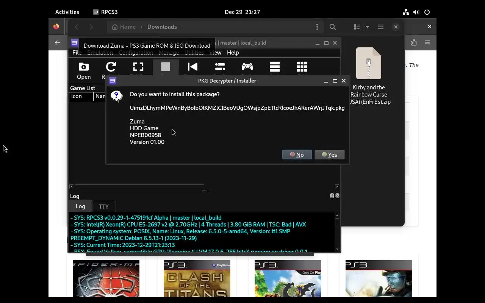Open the View menu
This screenshot has width=485, height=303.
click(x=215, y=53)
